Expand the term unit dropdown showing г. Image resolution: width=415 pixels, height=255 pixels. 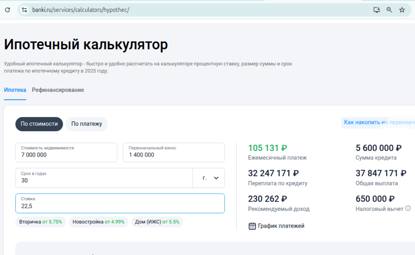click(209, 178)
